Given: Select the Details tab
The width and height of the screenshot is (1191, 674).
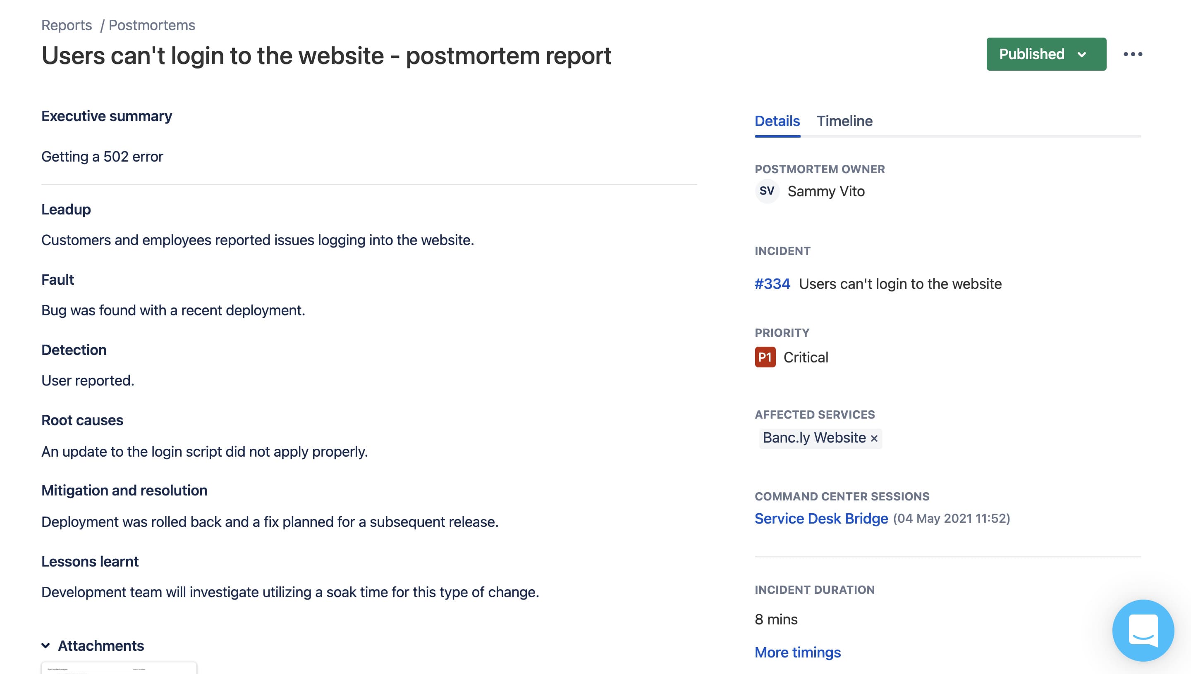Looking at the screenshot, I should point(777,121).
